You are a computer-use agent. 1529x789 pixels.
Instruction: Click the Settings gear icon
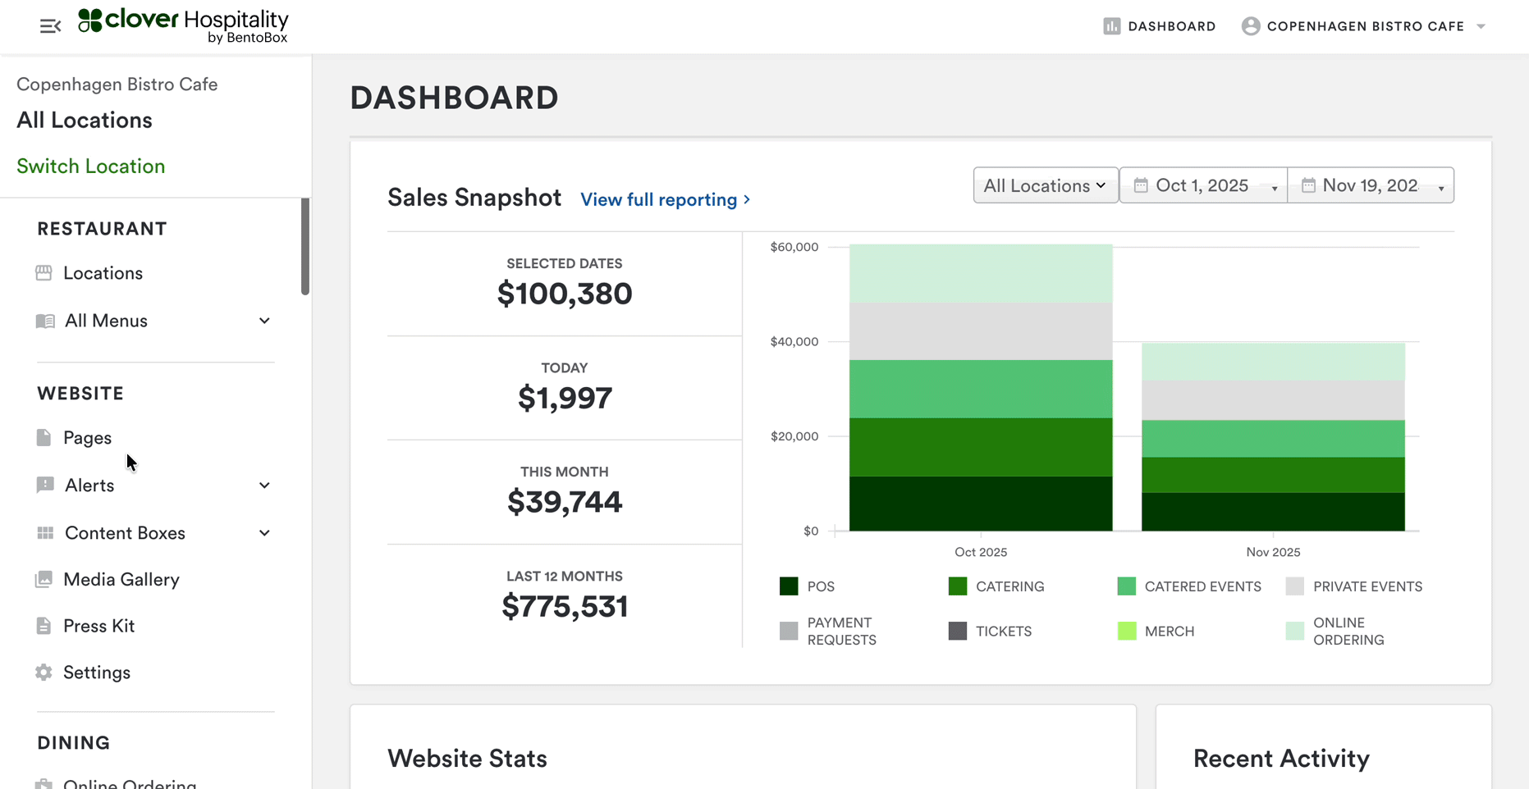pos(44,673)
